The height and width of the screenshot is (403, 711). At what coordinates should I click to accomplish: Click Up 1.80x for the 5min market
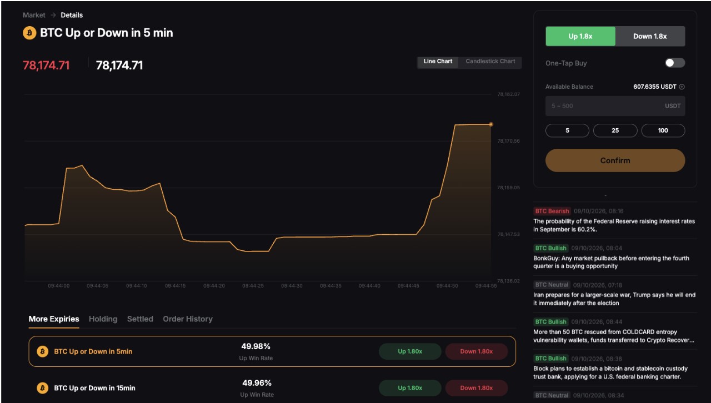[410, 351]
